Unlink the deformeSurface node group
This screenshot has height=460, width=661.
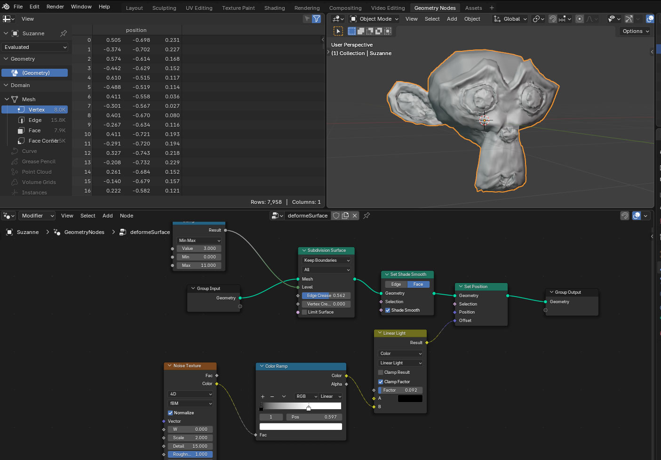355,216
